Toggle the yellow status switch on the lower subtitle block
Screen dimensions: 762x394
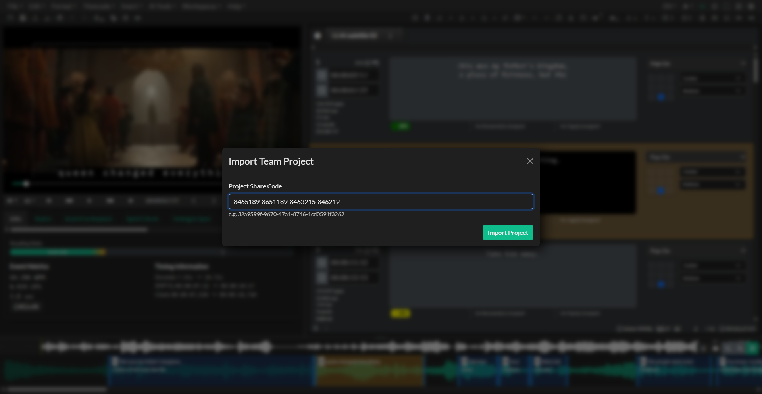(x=401, y=313)
